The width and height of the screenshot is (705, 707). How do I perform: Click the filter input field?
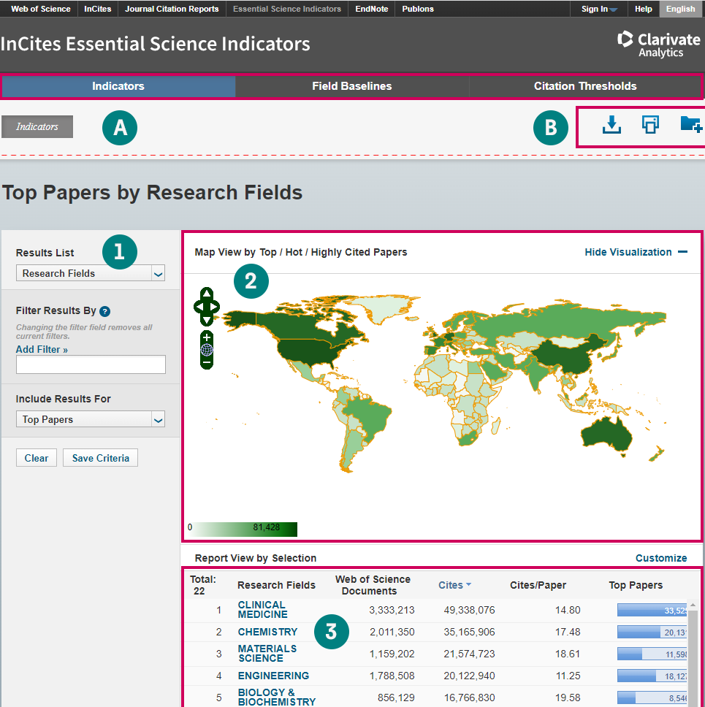click(x=91, y=364)
